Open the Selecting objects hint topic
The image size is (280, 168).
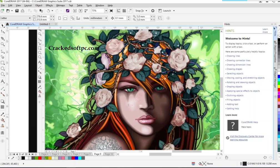(x=235, y=73)
